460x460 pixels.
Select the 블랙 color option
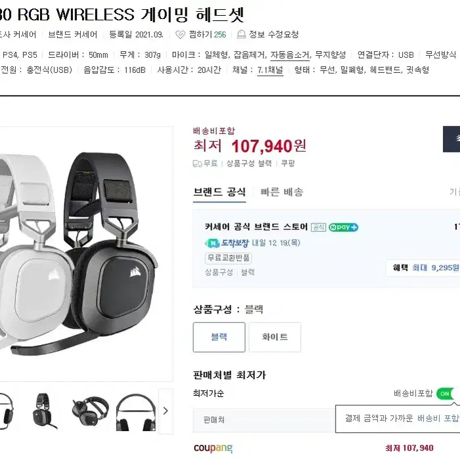point(219,337)
